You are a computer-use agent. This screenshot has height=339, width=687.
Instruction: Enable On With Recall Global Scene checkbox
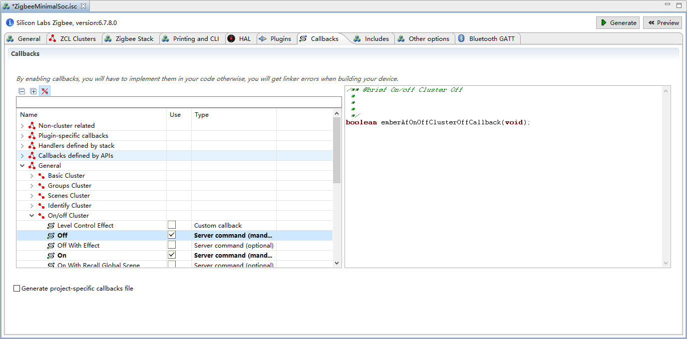click(172, 264)
